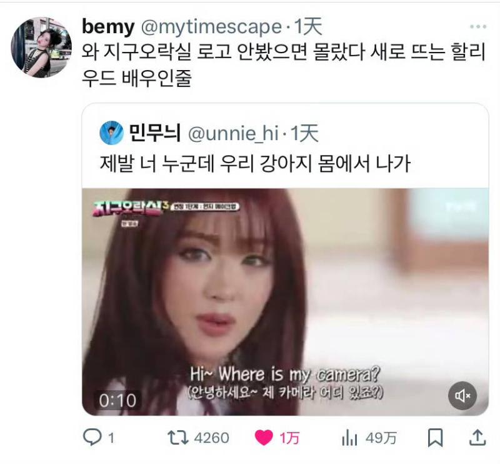Bookmark this tweet

click(435, 438)
